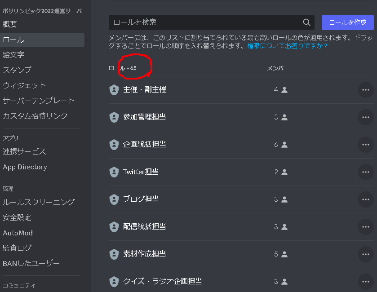Image resolution: width=377 pixels, height=292 pixels.
Task: Open more options for 参加管理担当 role
Action: tap(365, 117)
